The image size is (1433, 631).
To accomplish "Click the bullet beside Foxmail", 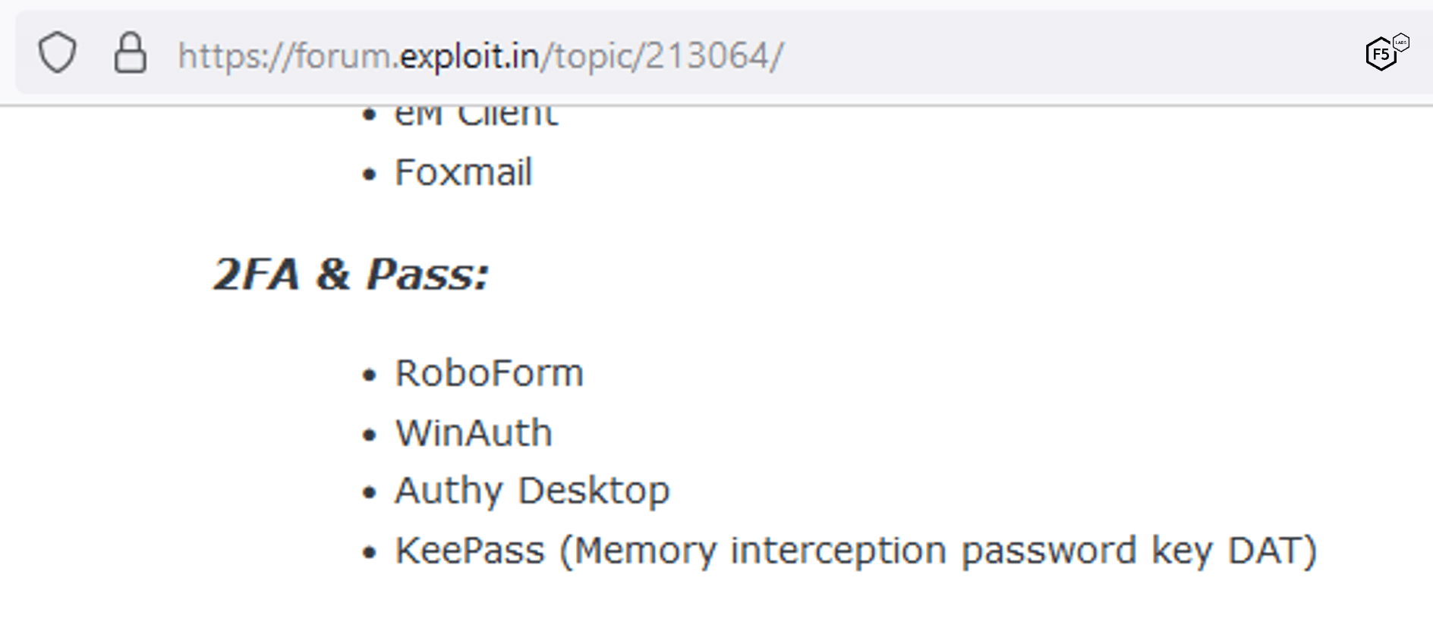I will tap(370, 175).
